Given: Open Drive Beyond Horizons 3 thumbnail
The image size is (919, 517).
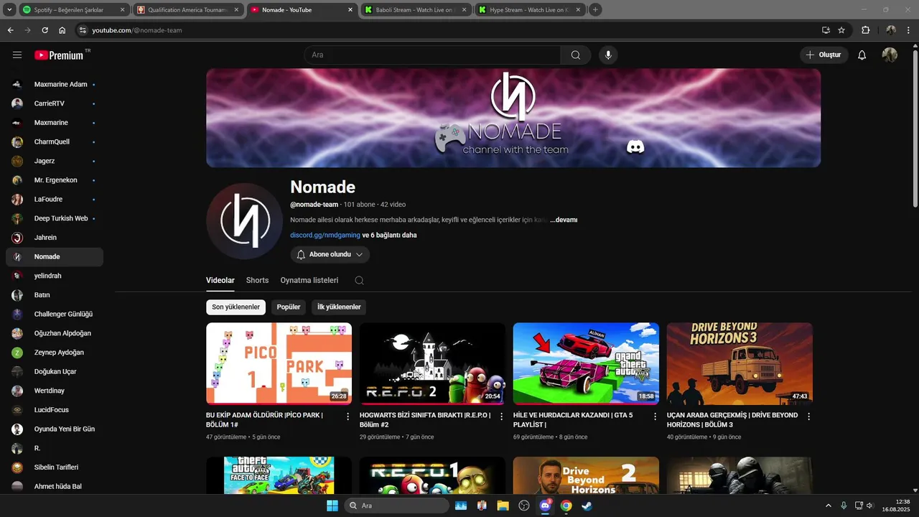Looking at the screenshot, I should 740,363.
